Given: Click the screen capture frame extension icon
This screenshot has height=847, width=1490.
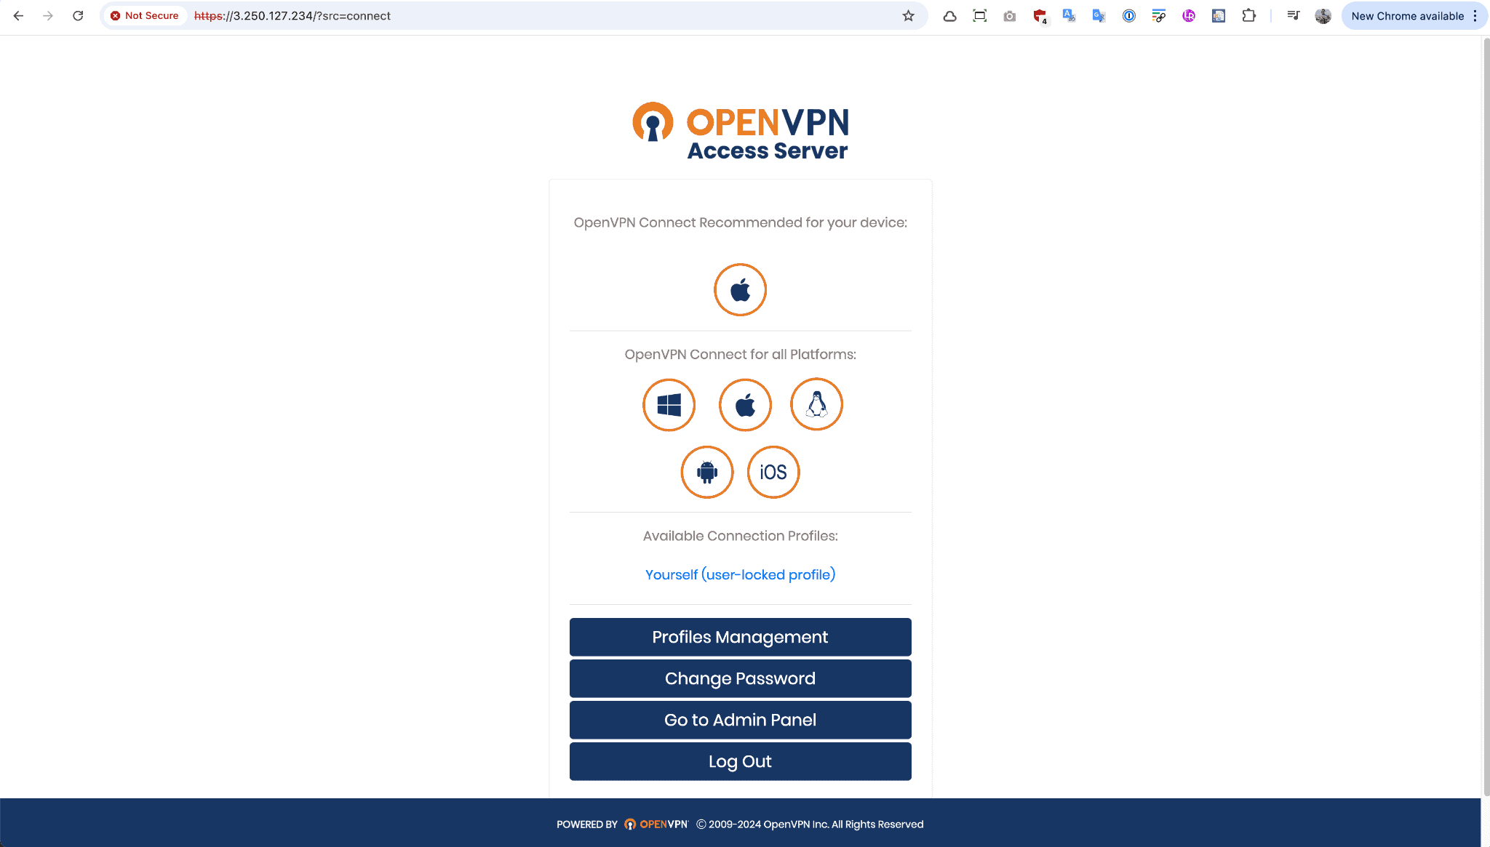Looking at the screenshot, I should (x=979, y=15).
